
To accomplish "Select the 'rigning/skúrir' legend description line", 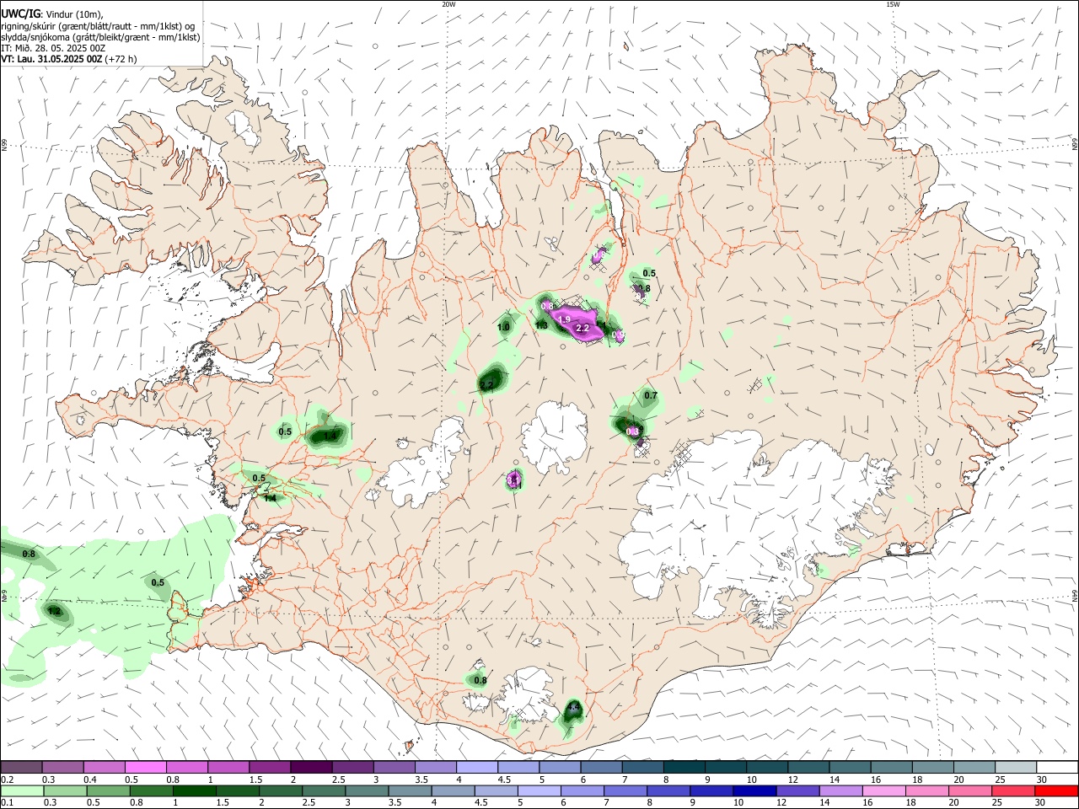I will pyautogui.click(x=99, y=25).
